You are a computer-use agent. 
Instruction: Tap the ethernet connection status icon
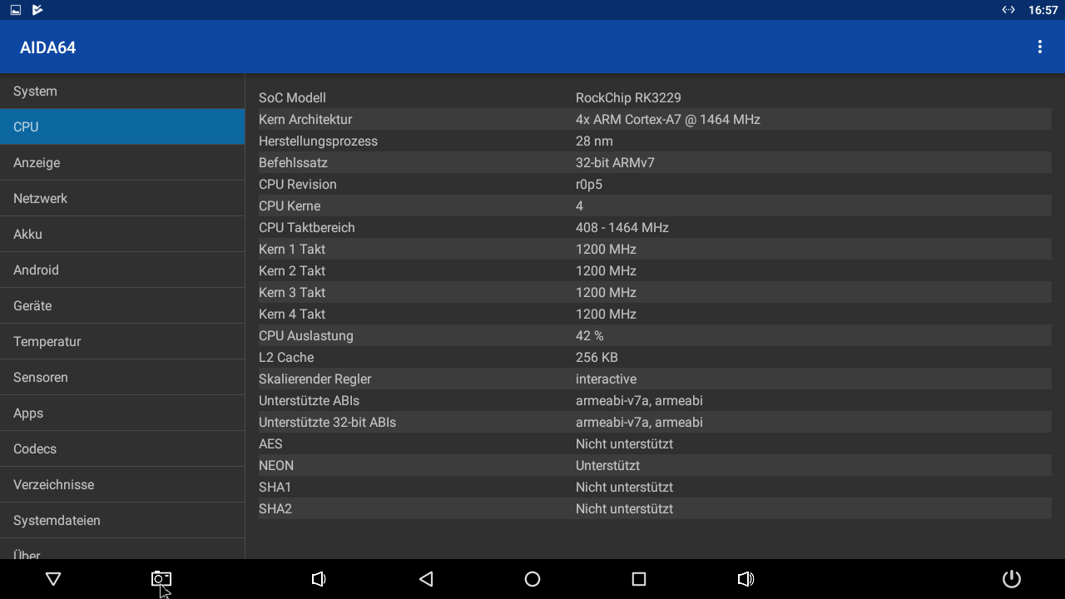[x=1008, y=10]
